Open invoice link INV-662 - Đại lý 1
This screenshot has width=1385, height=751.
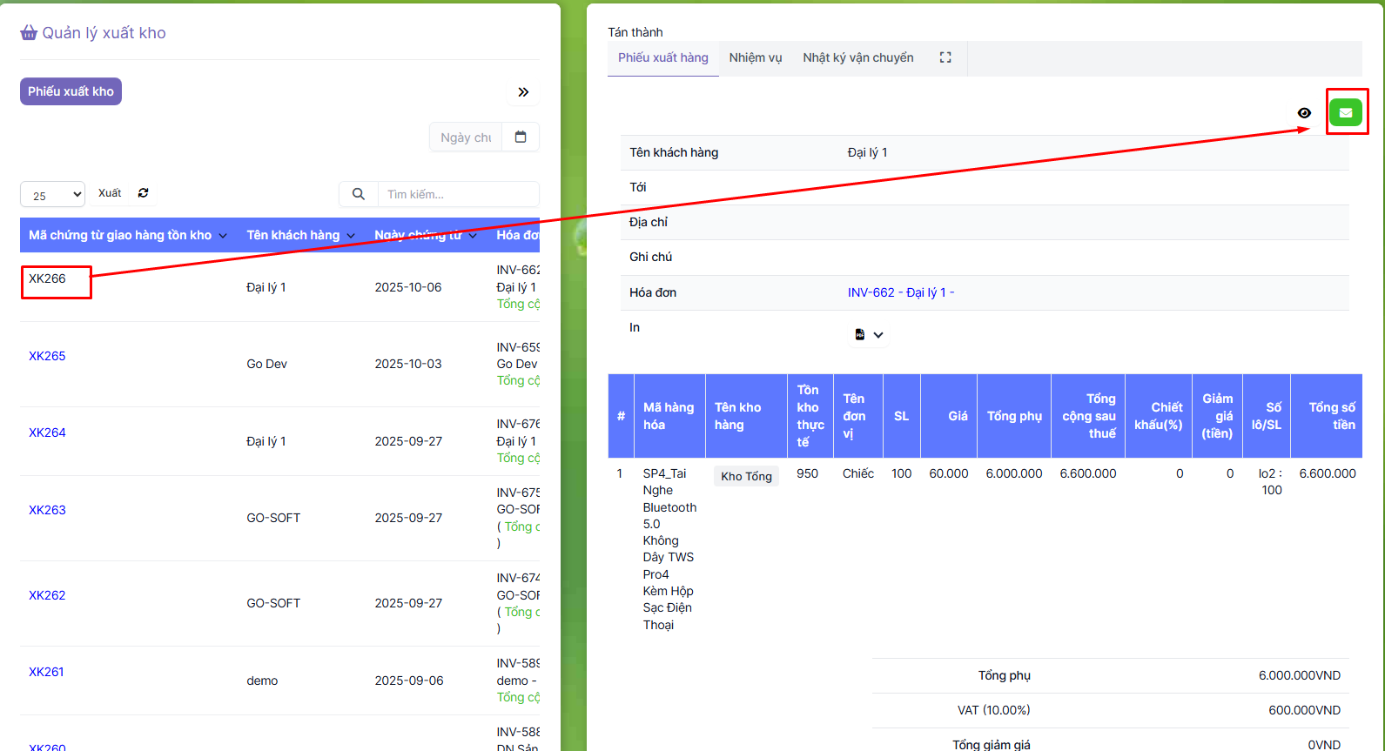point(900,292)
